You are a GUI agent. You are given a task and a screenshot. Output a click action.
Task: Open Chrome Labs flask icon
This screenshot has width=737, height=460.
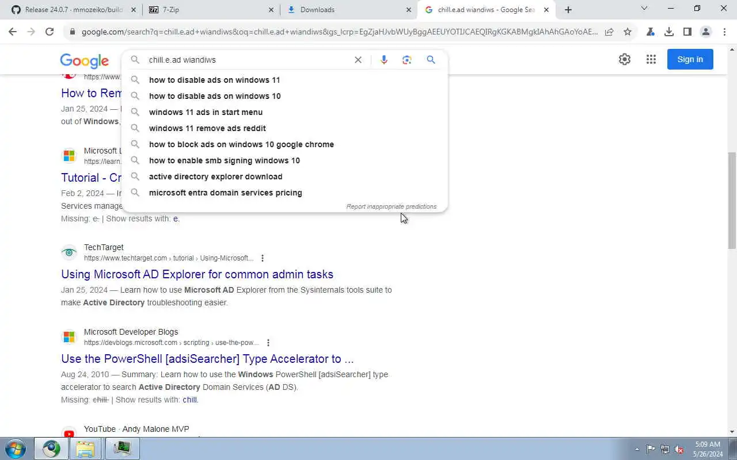(x=651, y=32)
